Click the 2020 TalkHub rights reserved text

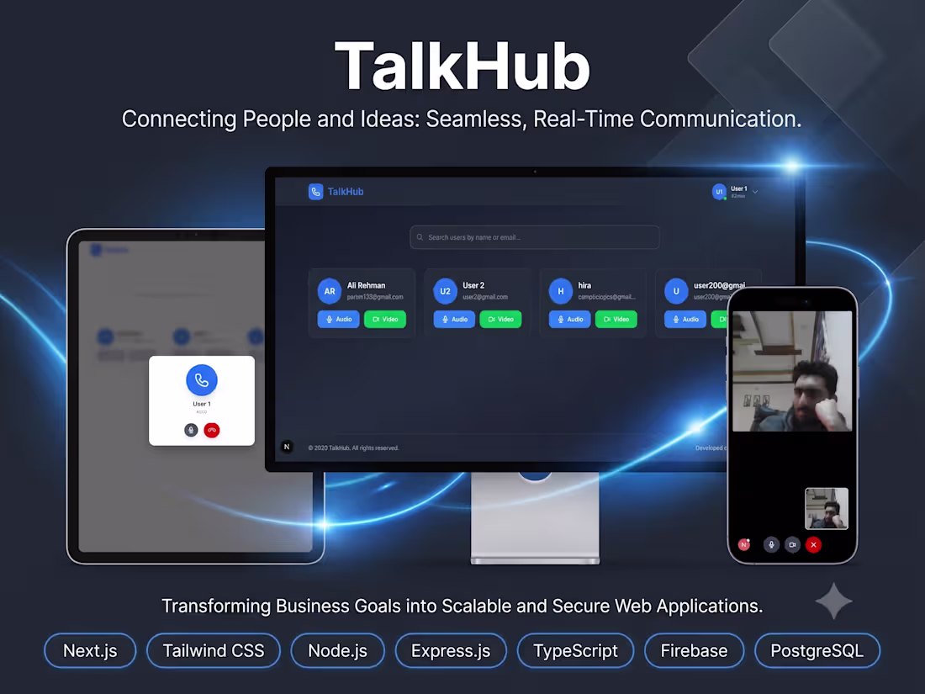[x=353, y=448]
